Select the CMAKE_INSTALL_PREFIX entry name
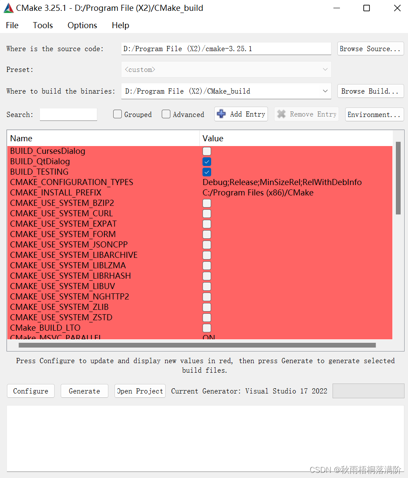This screenshot has height=478, width=408. (55, 193)
